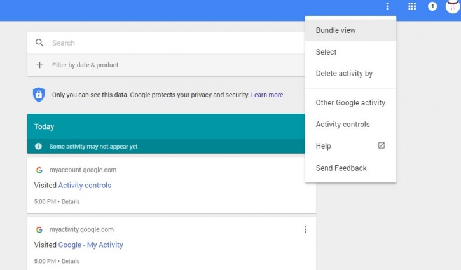Follow the Learn more privacy link
This screenshot has width=461, height=270.
click(x=267, y=95)
